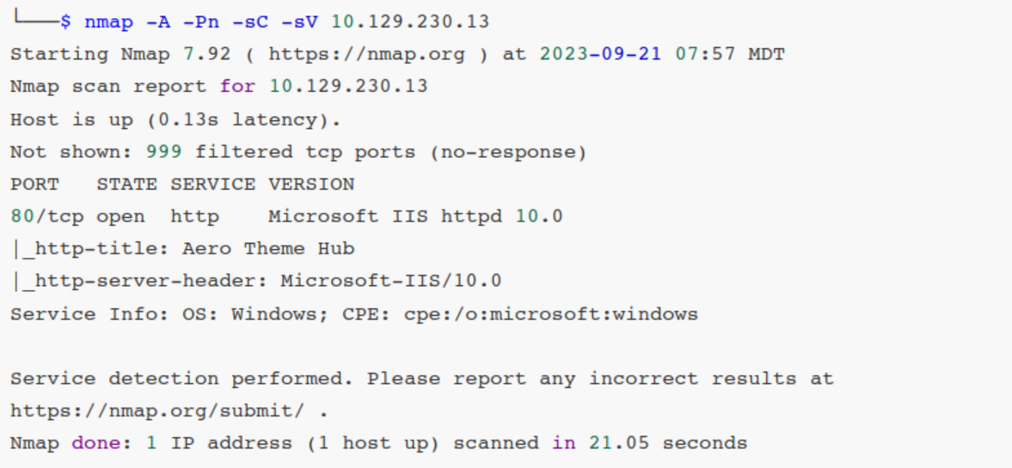Viewport: 1012px width, 468px height.
Task: Click the target IP in the command line
Action: click(410, 21)
